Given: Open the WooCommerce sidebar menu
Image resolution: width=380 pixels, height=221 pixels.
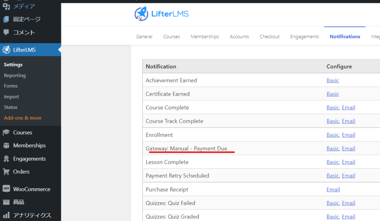Looking at the screenshot, I should pos(32,189).
